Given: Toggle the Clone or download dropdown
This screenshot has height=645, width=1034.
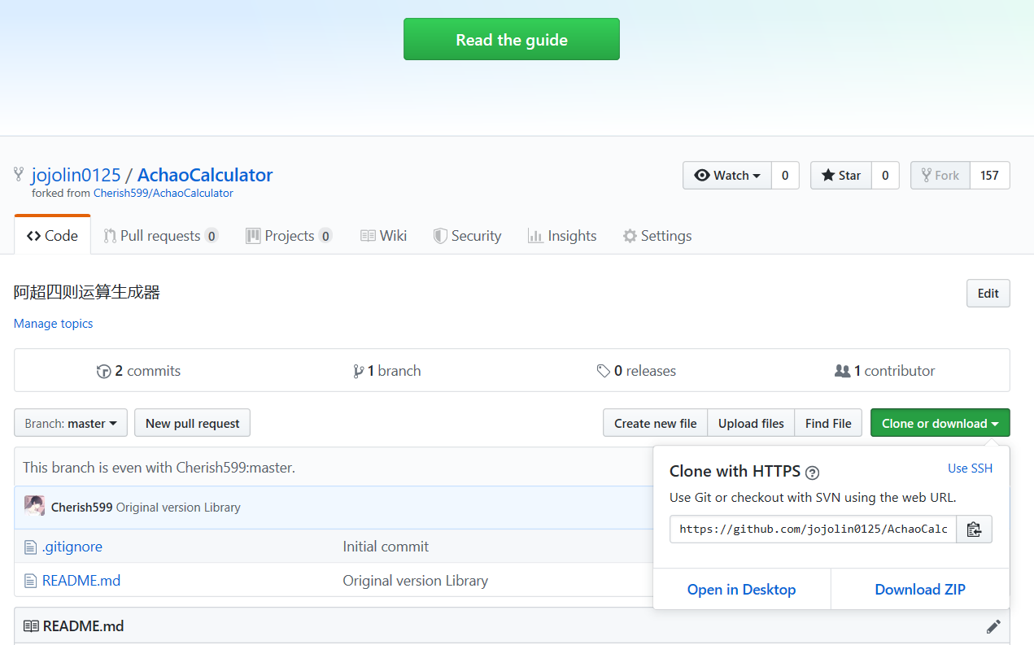Looking at the screenshot, I should pyautogui.click(x=940, y=423).
